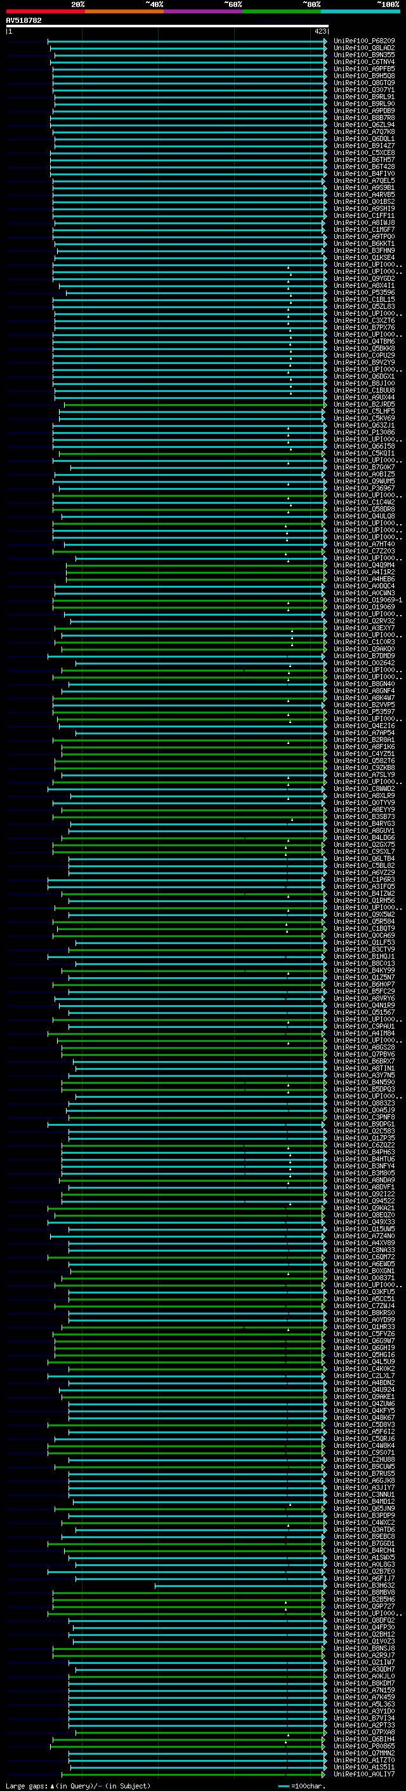The width and height of the screenshot is (406, 1791).
Task: Select hit label UniRef100_Q1RH56
Action: pos(363,900)
